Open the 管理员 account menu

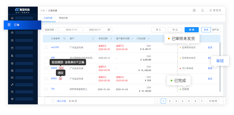(215, 10)
